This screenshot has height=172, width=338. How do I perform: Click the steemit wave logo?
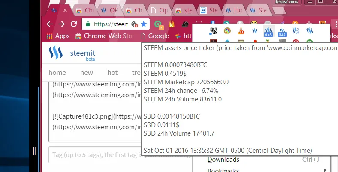pyautogui.click(x=56, y=53)
